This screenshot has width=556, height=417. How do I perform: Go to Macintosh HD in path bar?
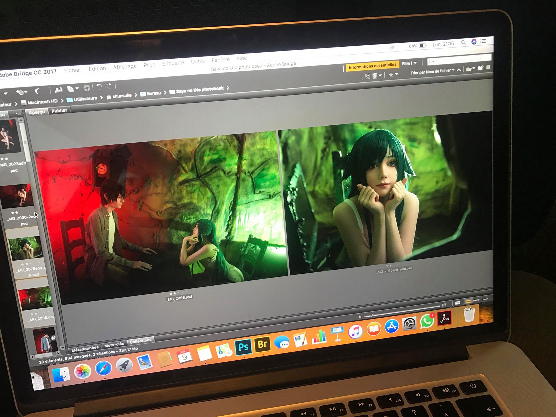click(40, 102)
